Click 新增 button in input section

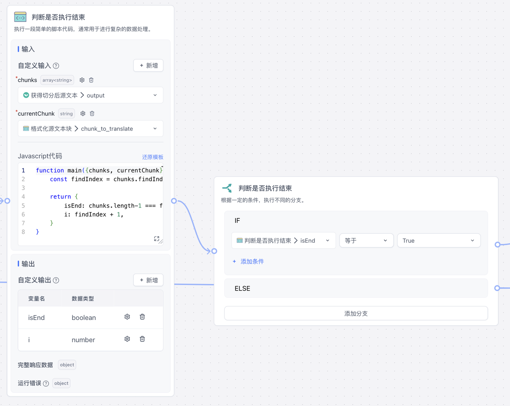(x=148, y=66)
